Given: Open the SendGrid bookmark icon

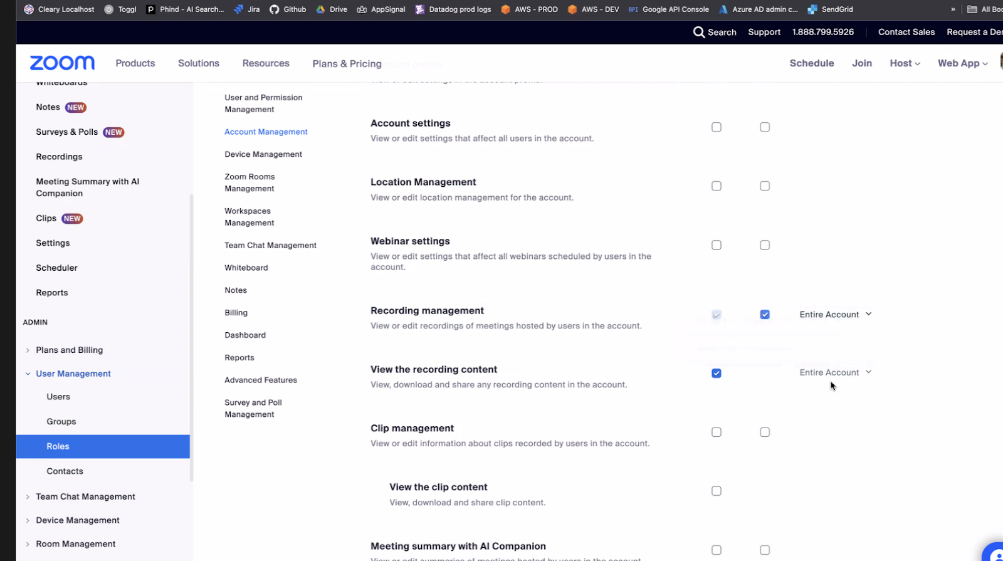Looking at the screenshot, I should 812,9.
